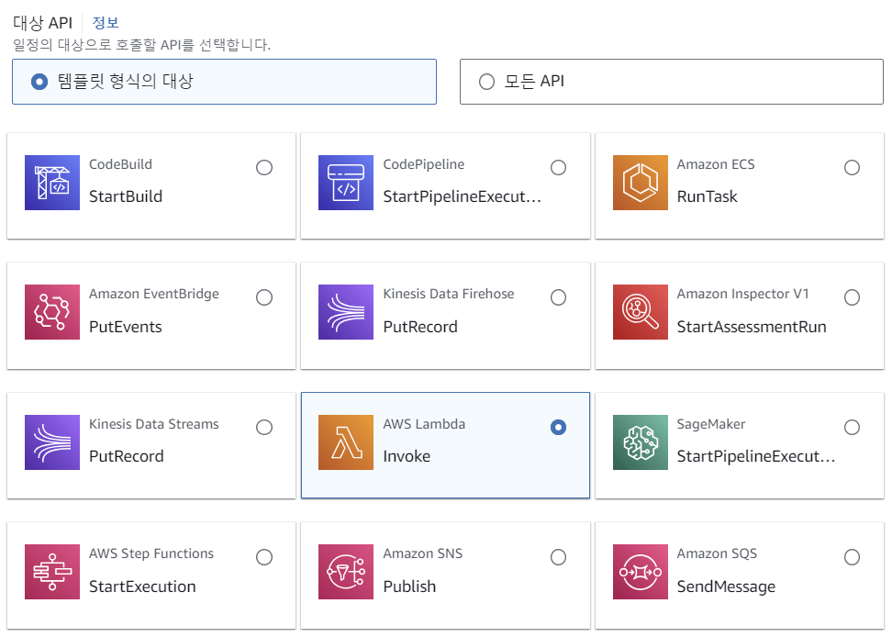The width and height of the screenshot is (892, 637).
Task: Click the CodePipeline service icon
Action: click(x=346, y=183)
